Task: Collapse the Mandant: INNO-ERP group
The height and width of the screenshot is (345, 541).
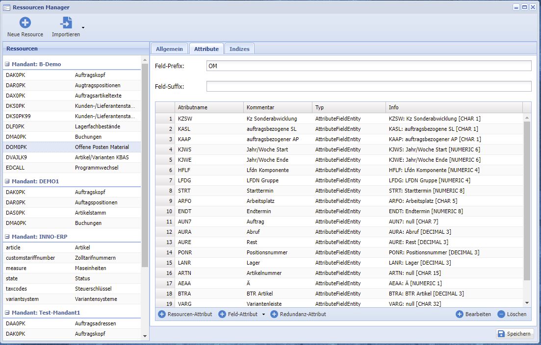Action: [x=7, y=237]
